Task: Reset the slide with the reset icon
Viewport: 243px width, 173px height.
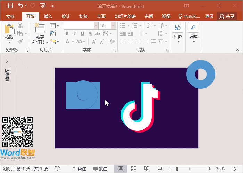Action: (x=53, y=34)
